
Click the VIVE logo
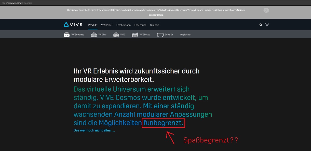pyautogui.click(x=73, y=25)
